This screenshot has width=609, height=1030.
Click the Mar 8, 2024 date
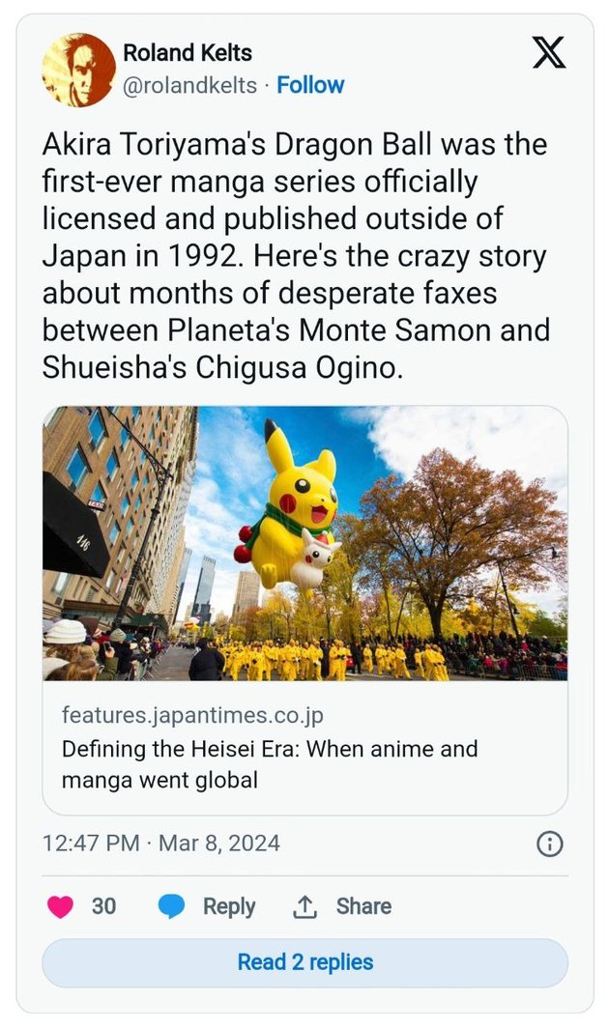click(219, 844)
